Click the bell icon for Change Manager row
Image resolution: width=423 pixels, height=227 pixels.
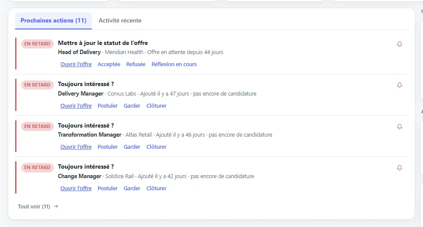coord(400,168)
